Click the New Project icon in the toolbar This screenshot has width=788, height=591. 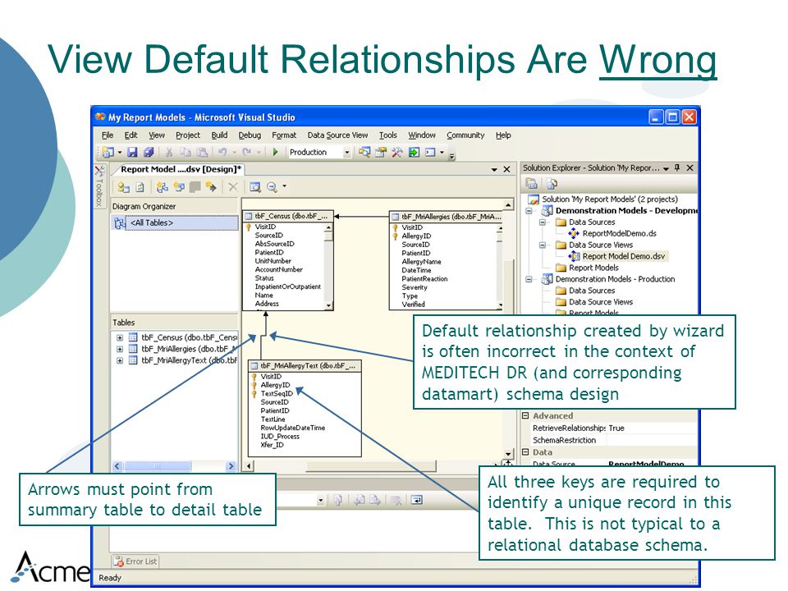click(x=108, y=152)
